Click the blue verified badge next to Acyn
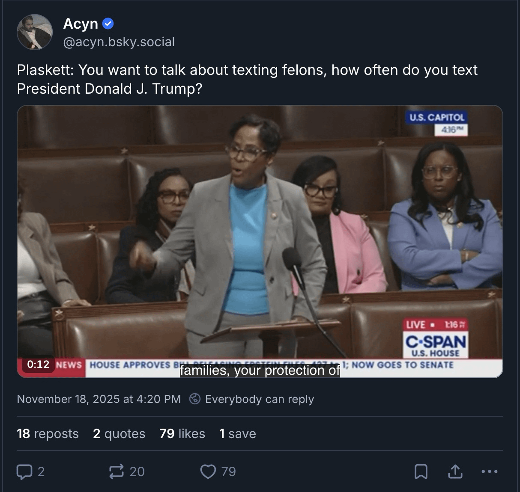 pos(108,24)
